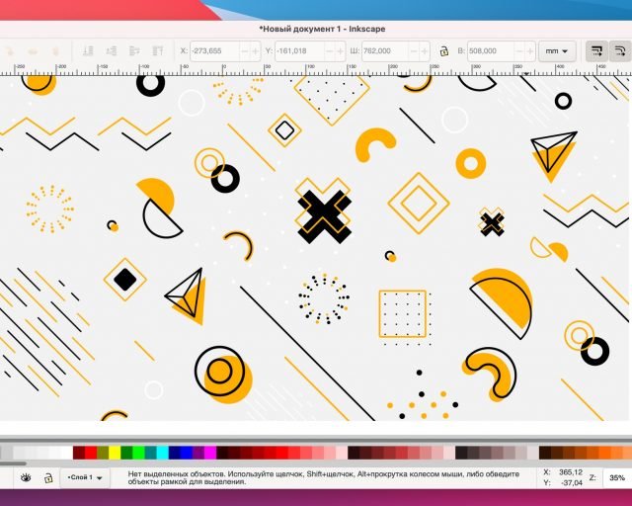Click Raise selection to top icon

click(x=158, y=51)
